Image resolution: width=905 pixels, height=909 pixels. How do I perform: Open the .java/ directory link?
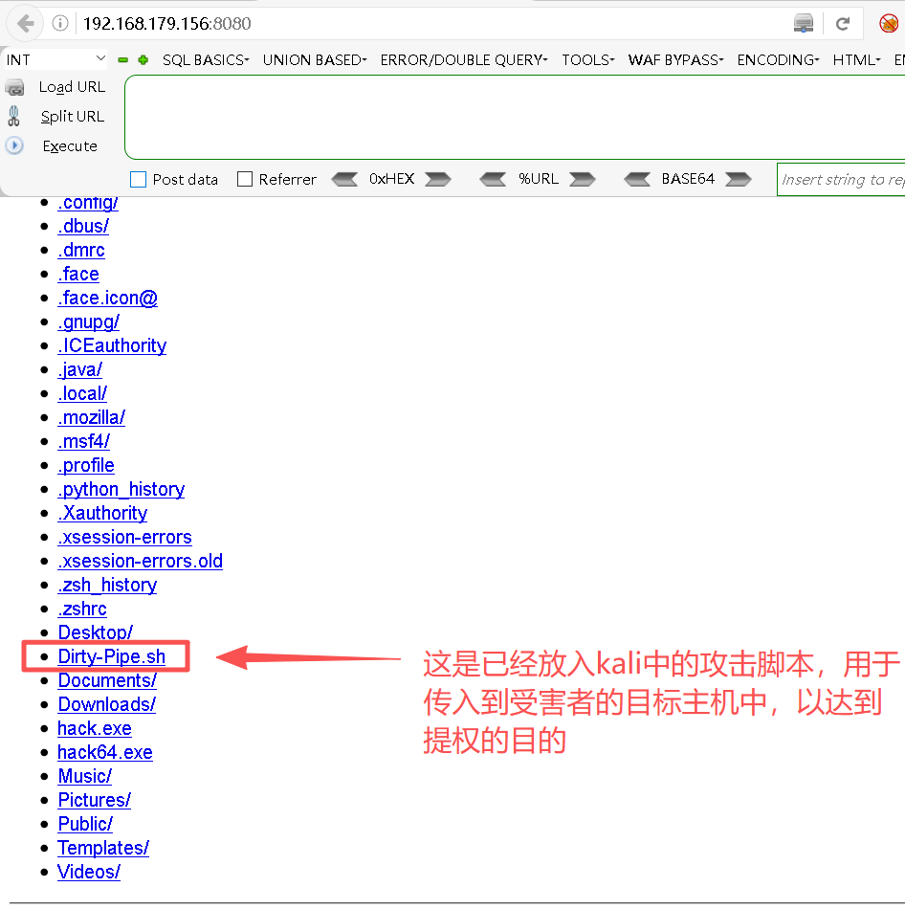point(80,370)
